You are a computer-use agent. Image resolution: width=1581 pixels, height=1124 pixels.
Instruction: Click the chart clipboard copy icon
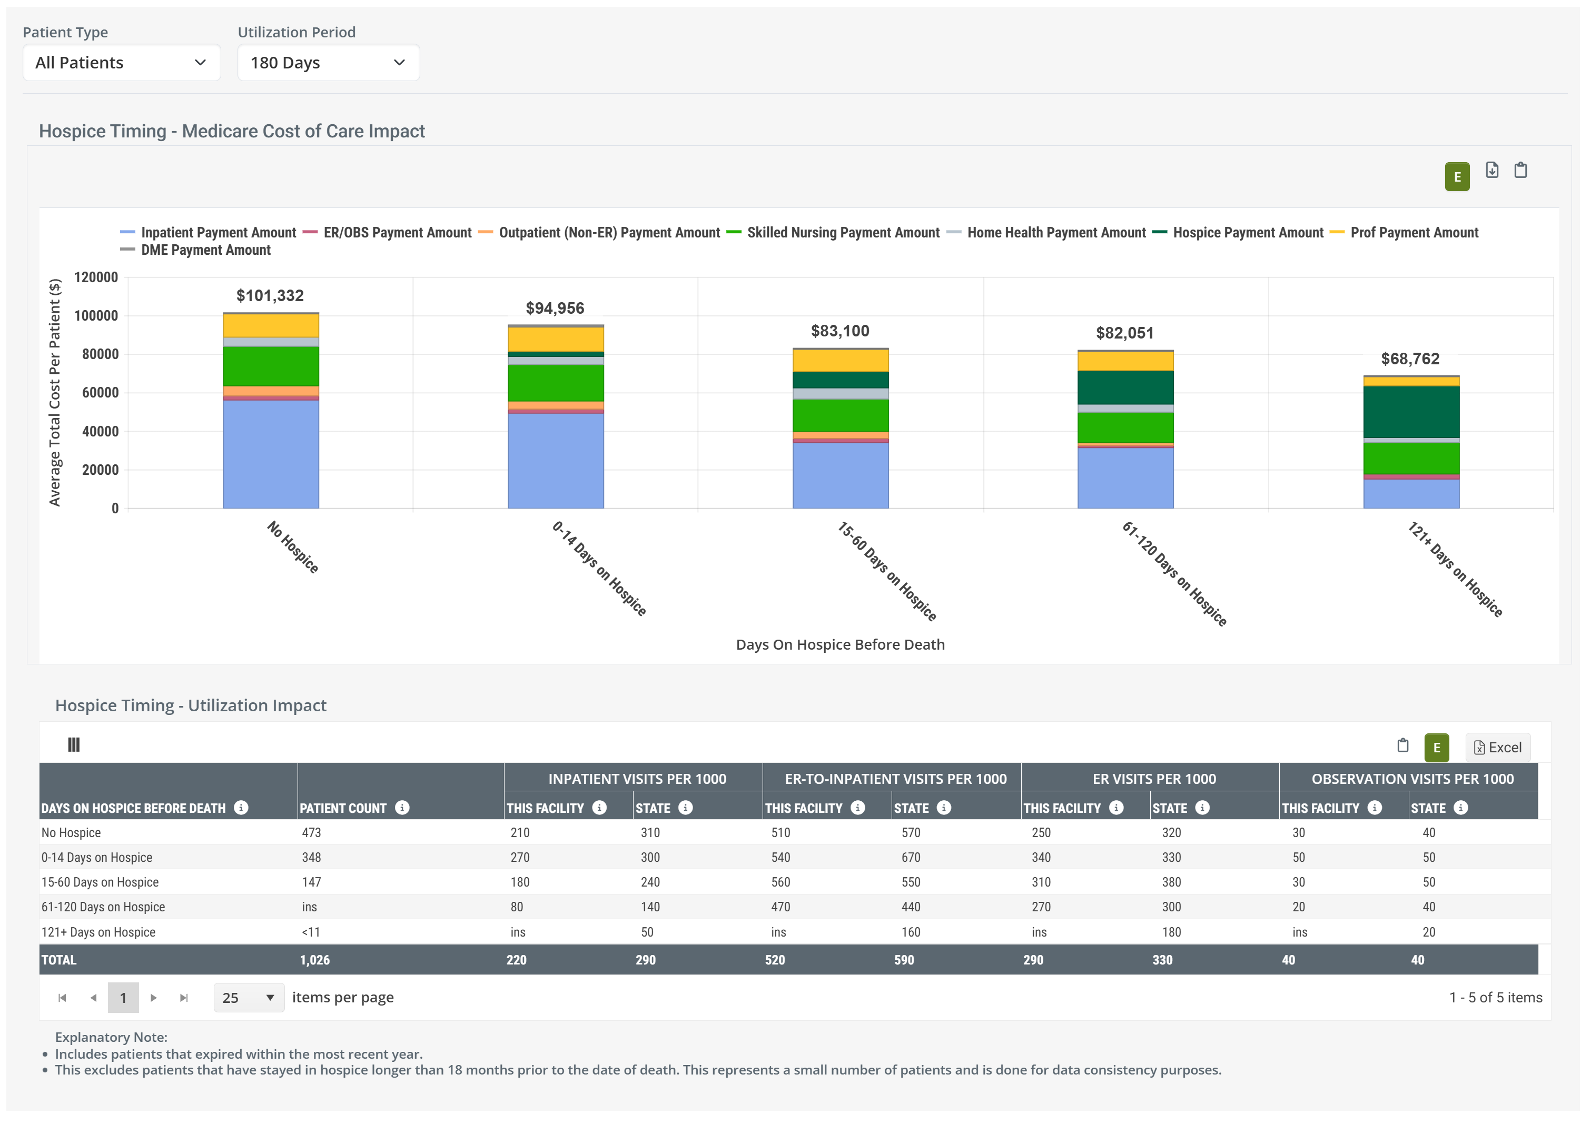coord(1520,170)
